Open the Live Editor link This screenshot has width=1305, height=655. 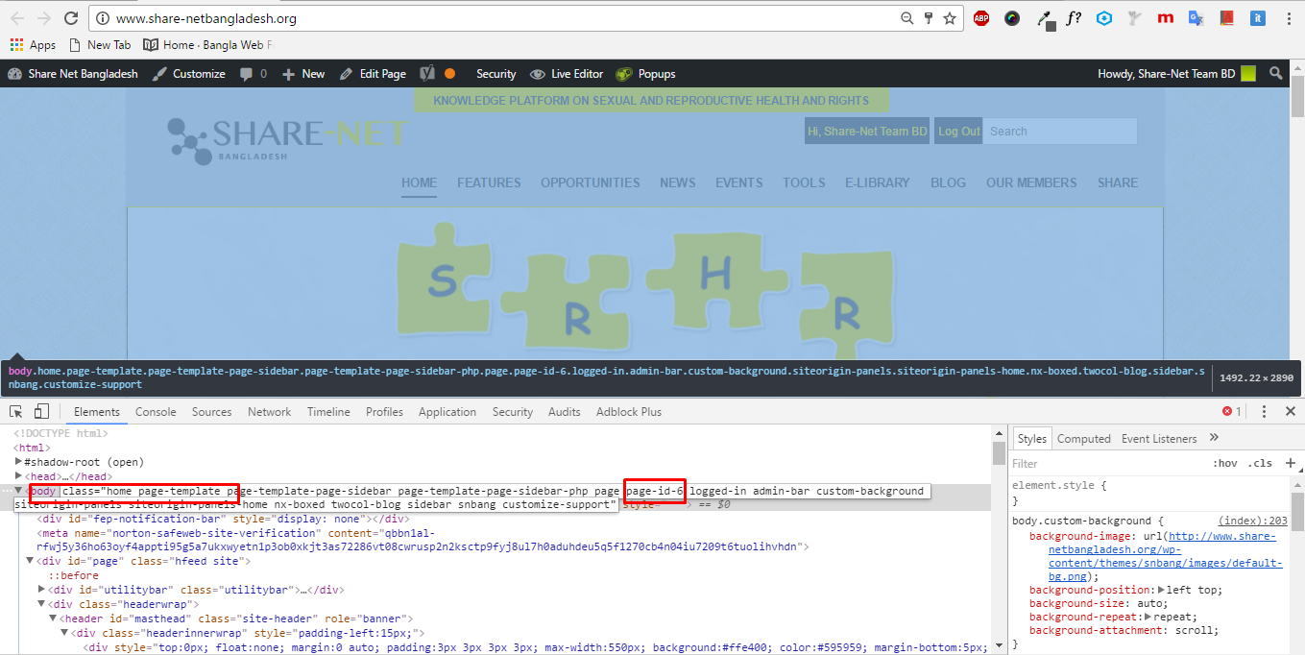pos(567,74)
